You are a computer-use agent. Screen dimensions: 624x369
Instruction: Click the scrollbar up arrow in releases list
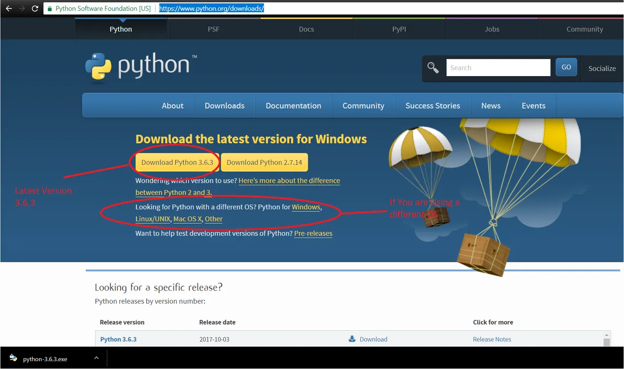click(607, 335)
